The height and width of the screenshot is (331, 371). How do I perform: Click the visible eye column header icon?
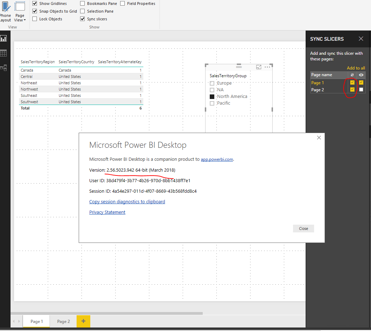point(361,75)
